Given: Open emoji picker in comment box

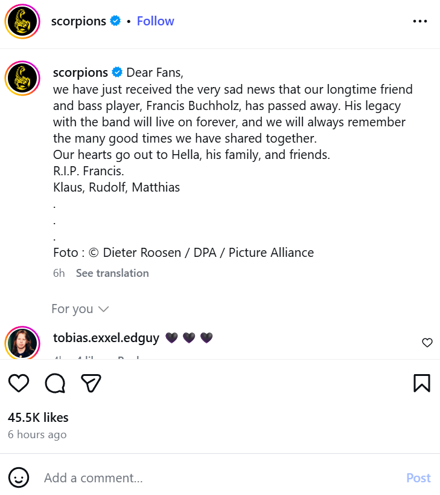Looking at the screenshot, I should coord(19,478).
